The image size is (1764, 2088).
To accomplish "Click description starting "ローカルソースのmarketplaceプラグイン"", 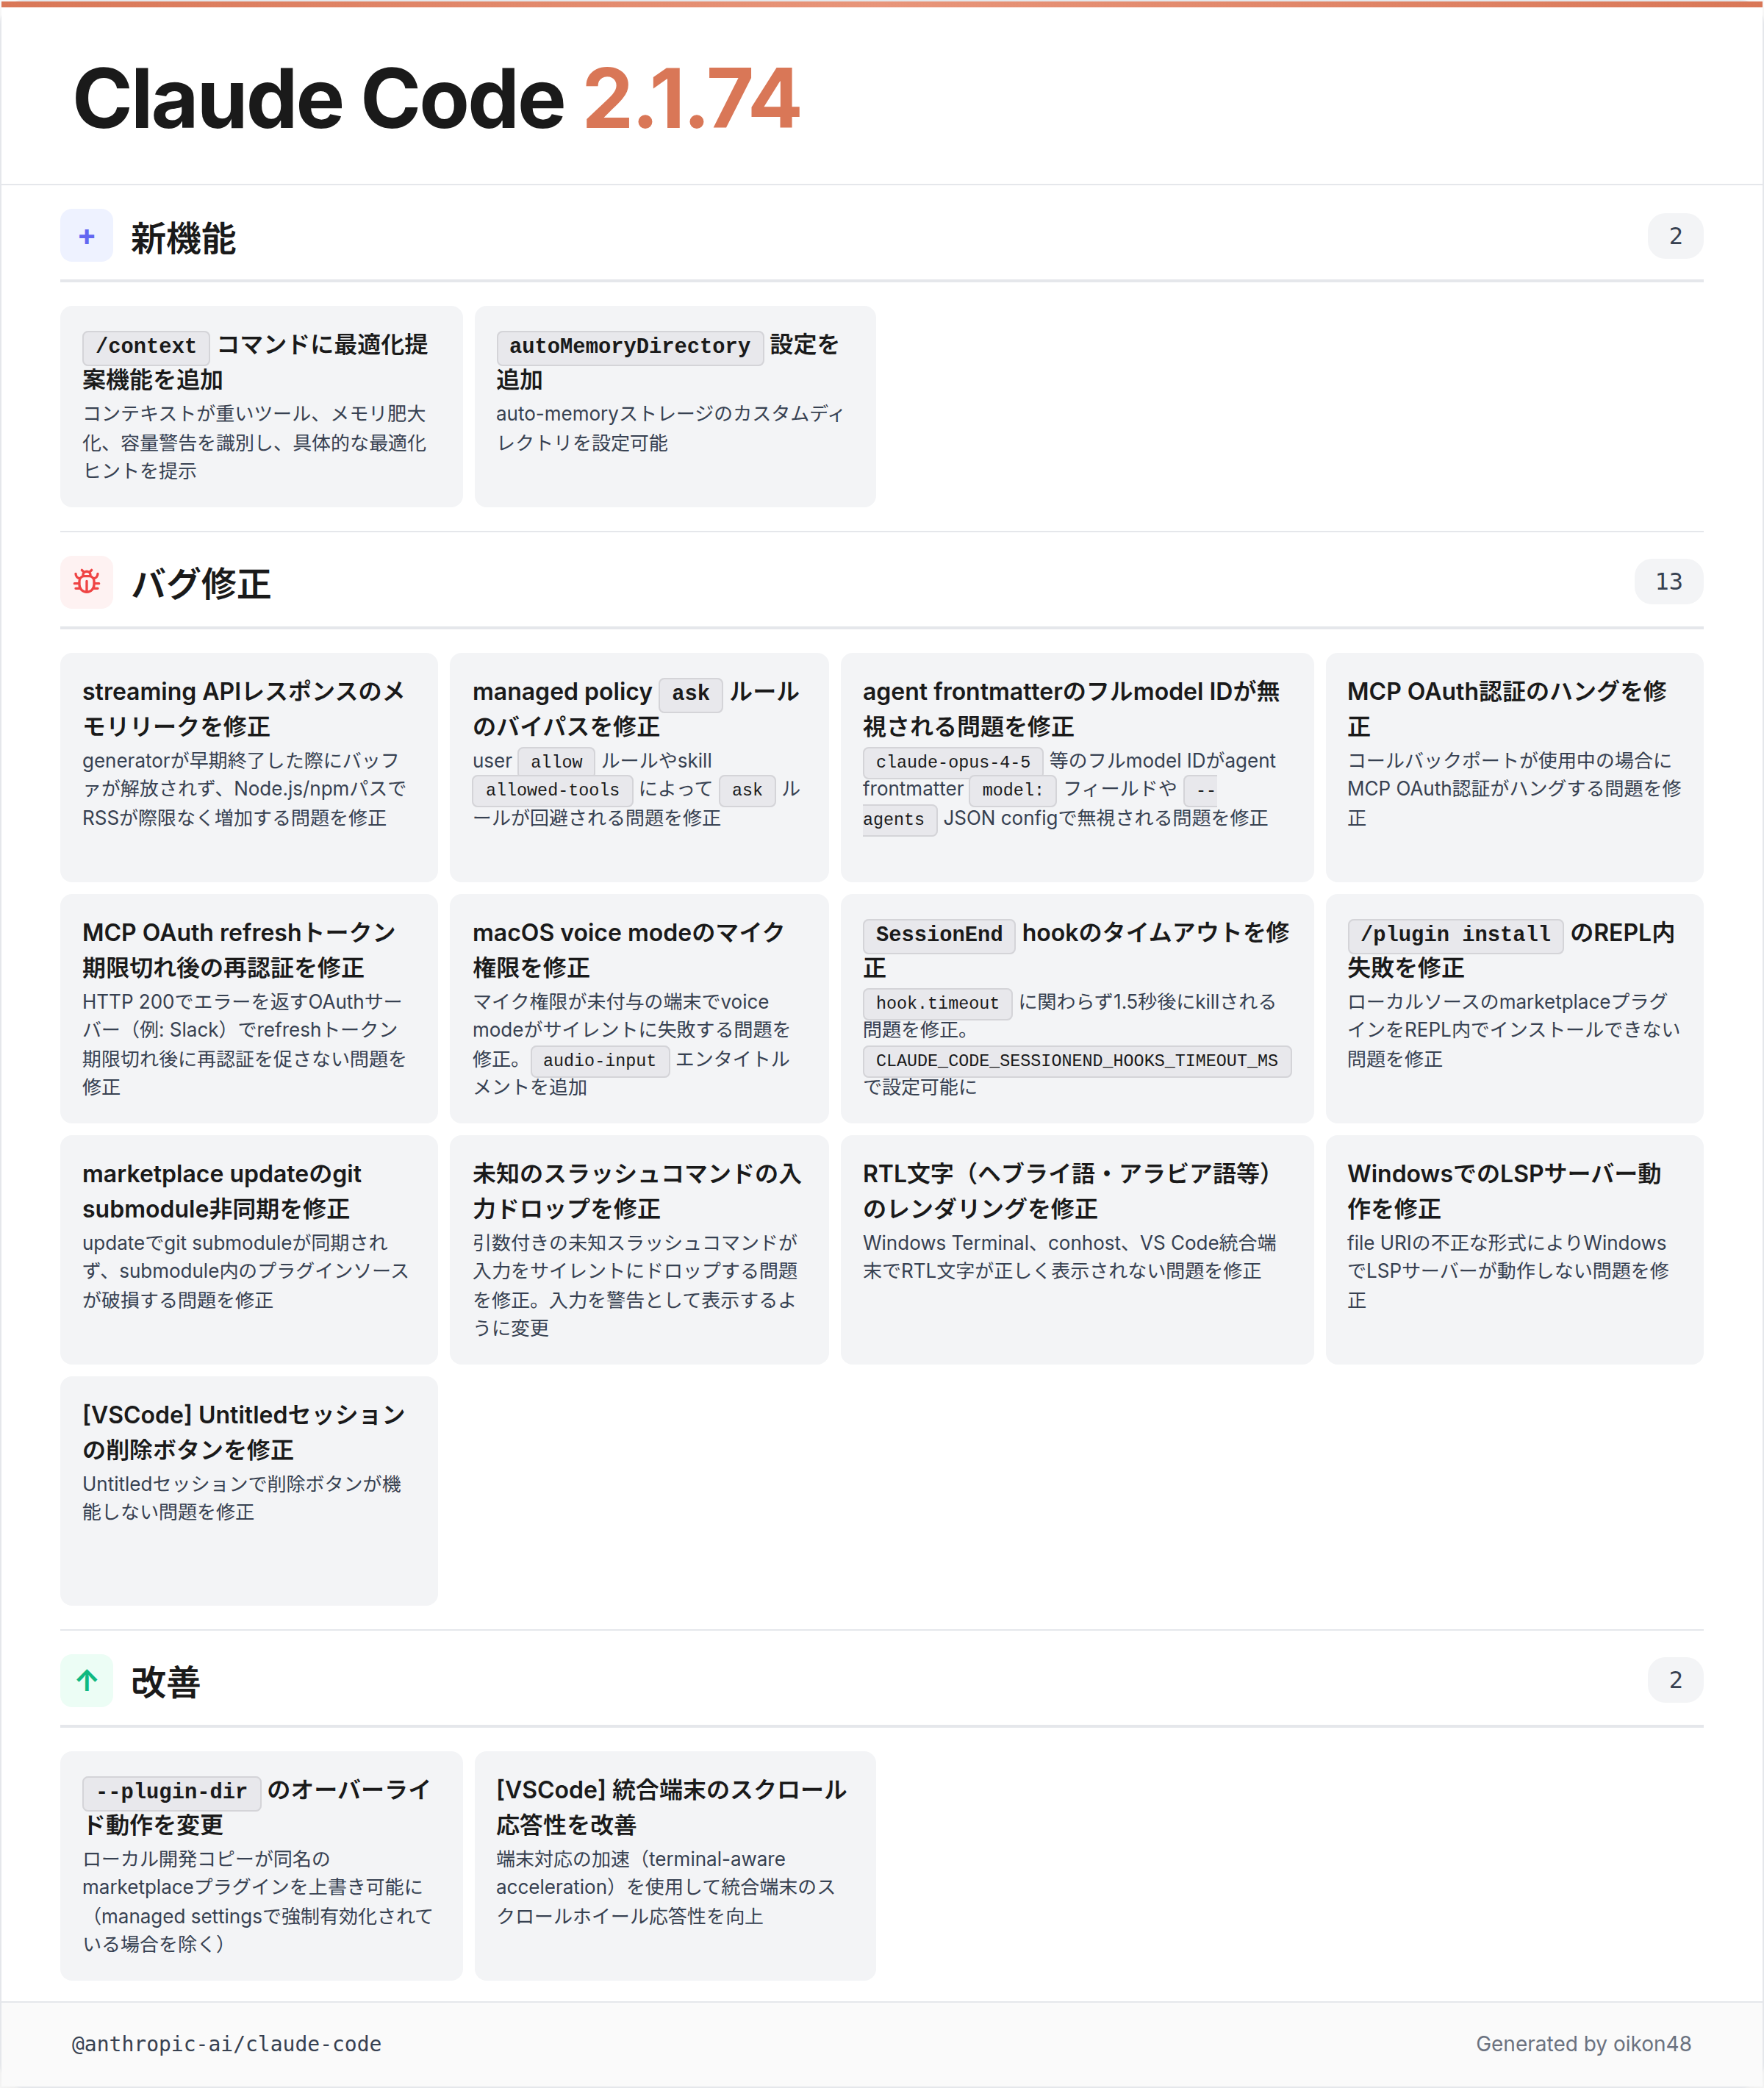I will click(1513, 1031).
